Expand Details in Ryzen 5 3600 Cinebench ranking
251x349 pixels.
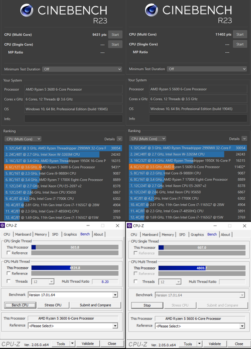(119, 139)
